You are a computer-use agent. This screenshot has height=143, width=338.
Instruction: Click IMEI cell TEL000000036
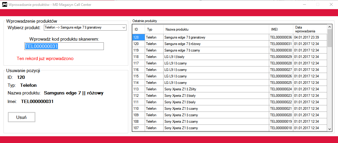(x=281, y=37)
